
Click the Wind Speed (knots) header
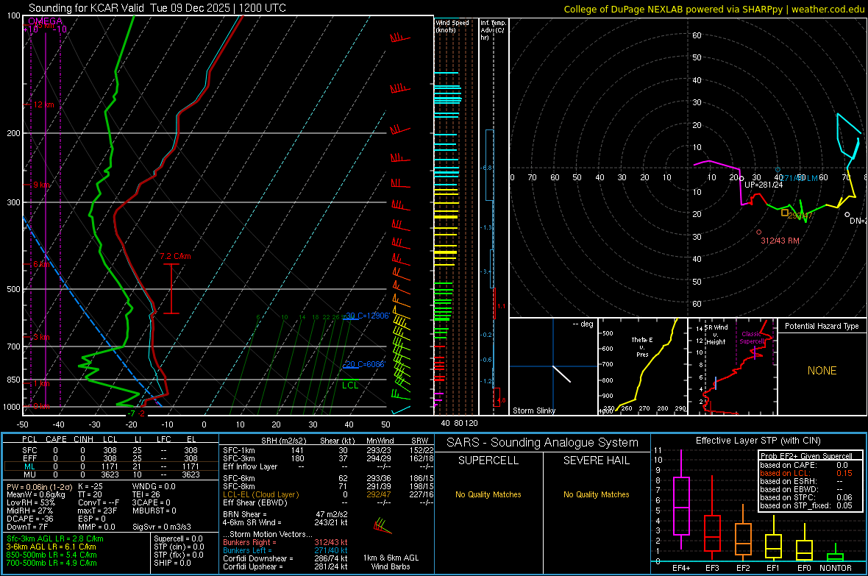pyautogui.click(x=452, y=26)
